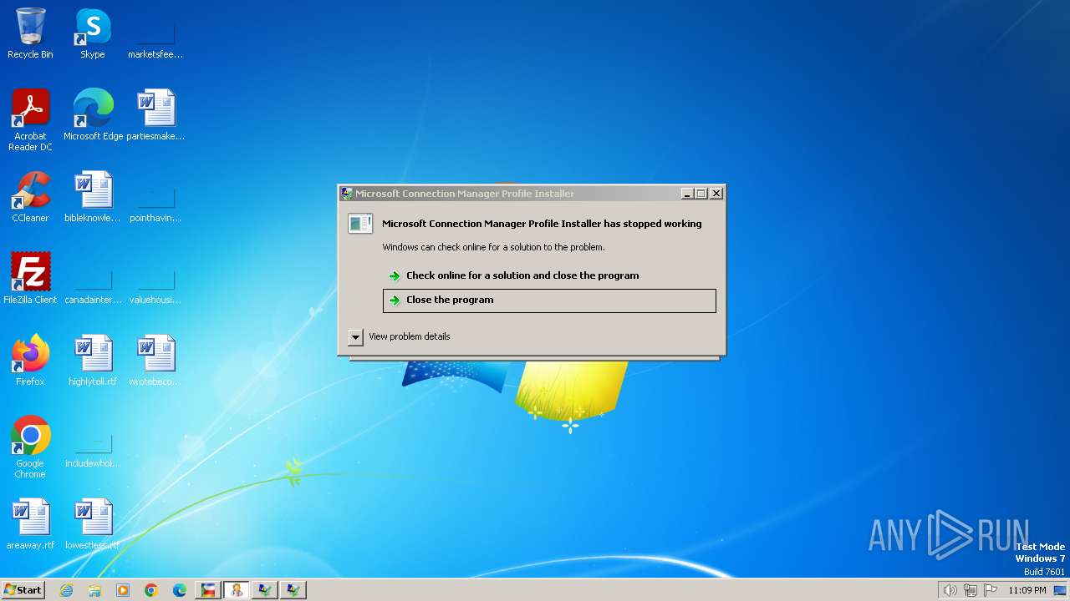Launch Microsoft Edge desktop shortcut
Viewport: 1070px width, 601px height.
[x=93, y=114]
